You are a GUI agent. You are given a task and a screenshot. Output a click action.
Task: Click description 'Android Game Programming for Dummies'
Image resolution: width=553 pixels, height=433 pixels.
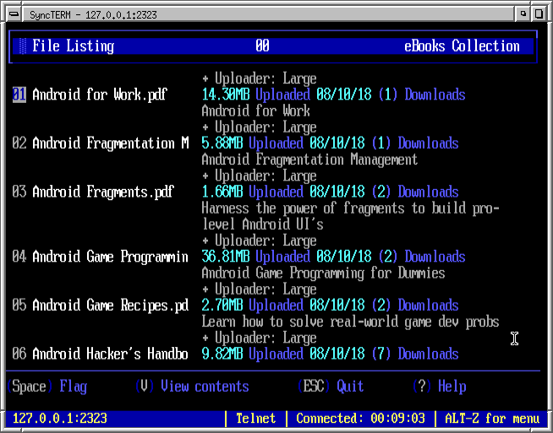pyautogui.click(x=323, y=273)
